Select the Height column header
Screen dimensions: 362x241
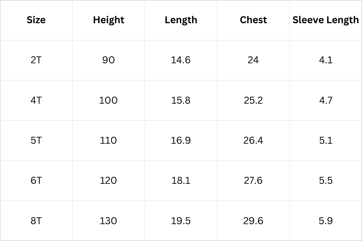[x=109, y=20]
